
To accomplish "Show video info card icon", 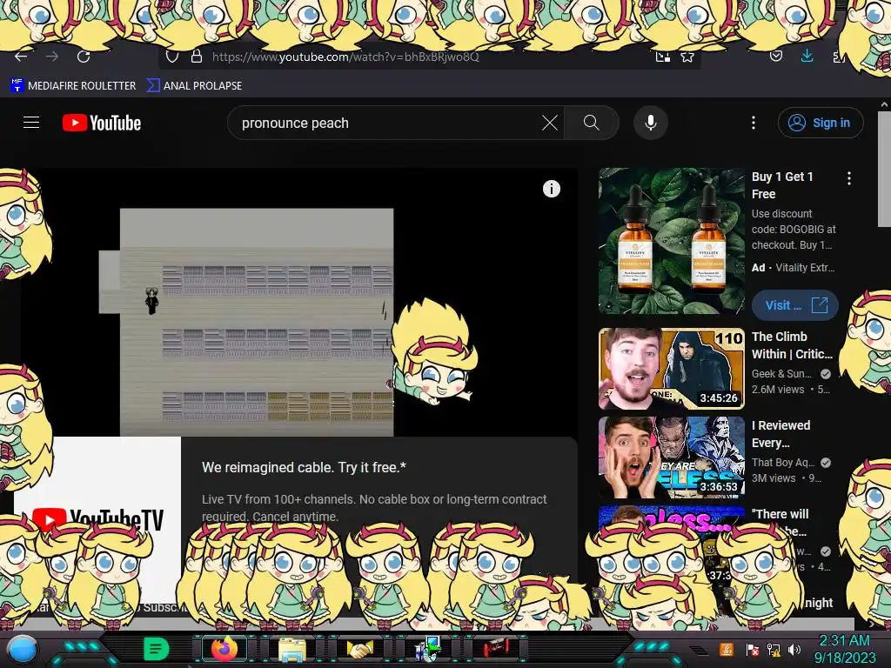I will (x=551, y=189).
